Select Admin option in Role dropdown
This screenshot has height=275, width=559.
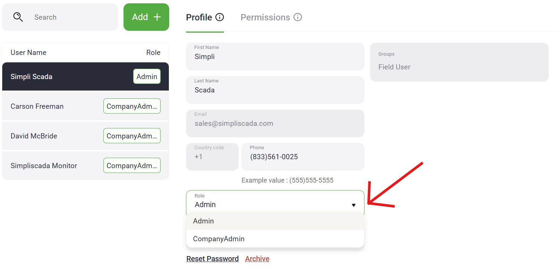(203, 221)
